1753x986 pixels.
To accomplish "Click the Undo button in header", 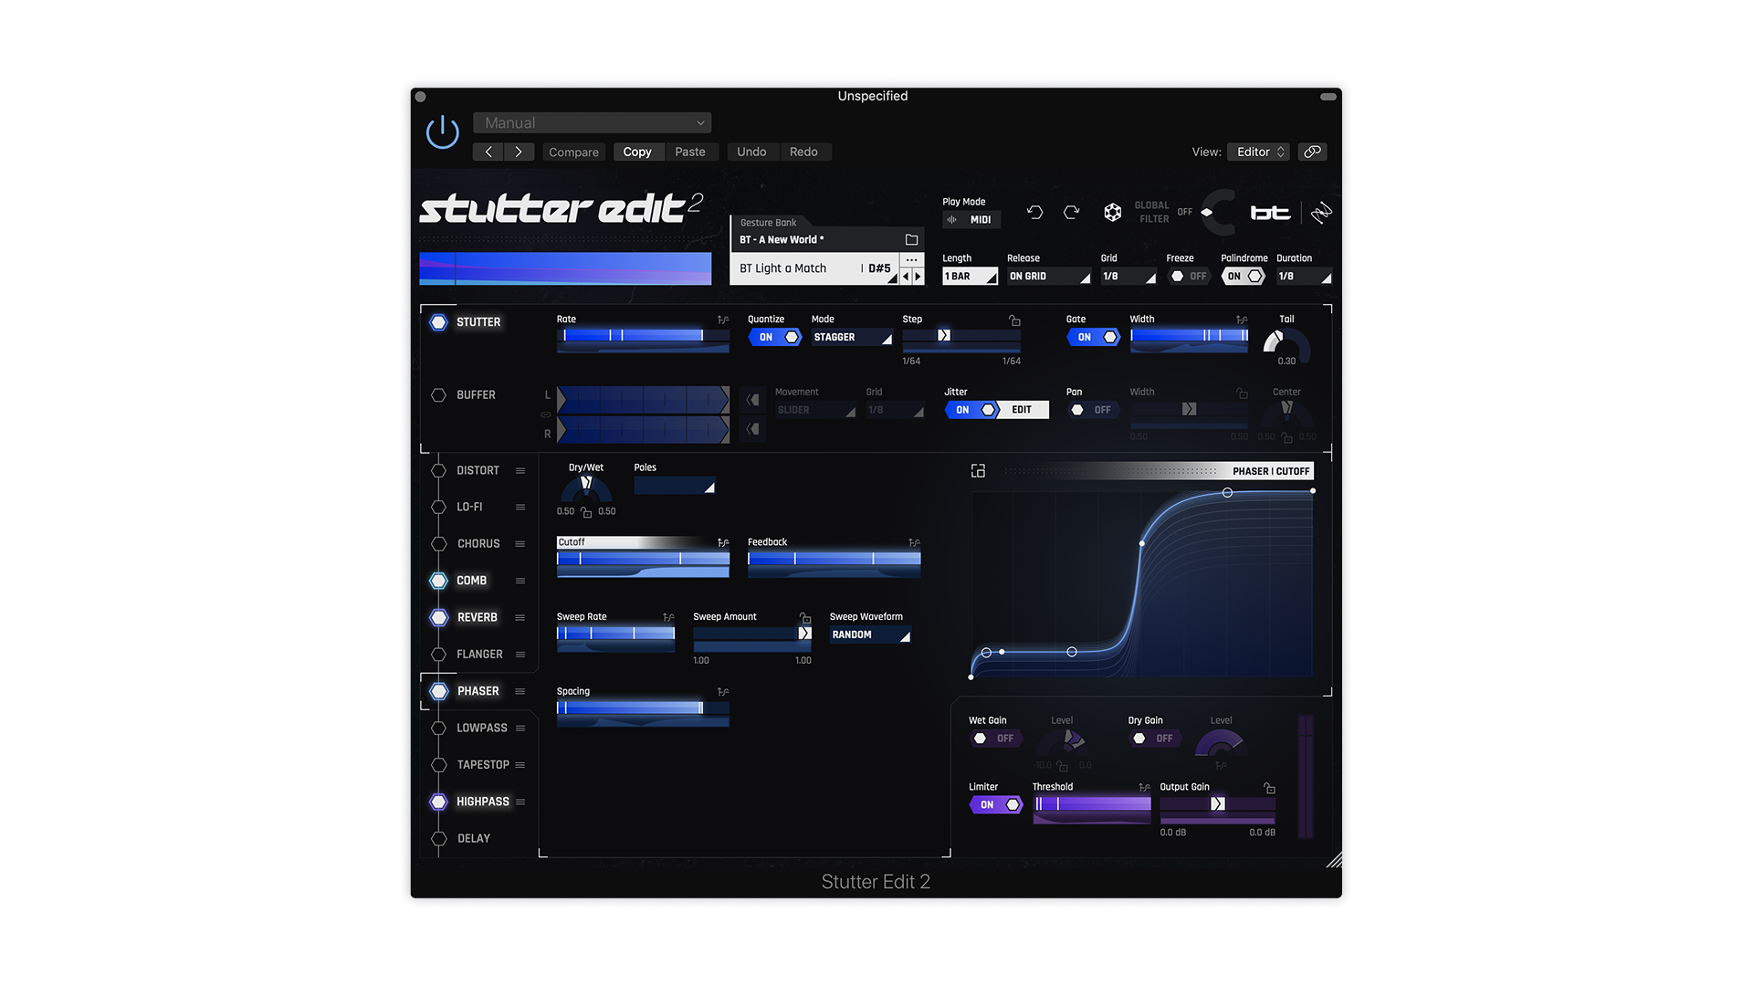I will coord(751,152).
